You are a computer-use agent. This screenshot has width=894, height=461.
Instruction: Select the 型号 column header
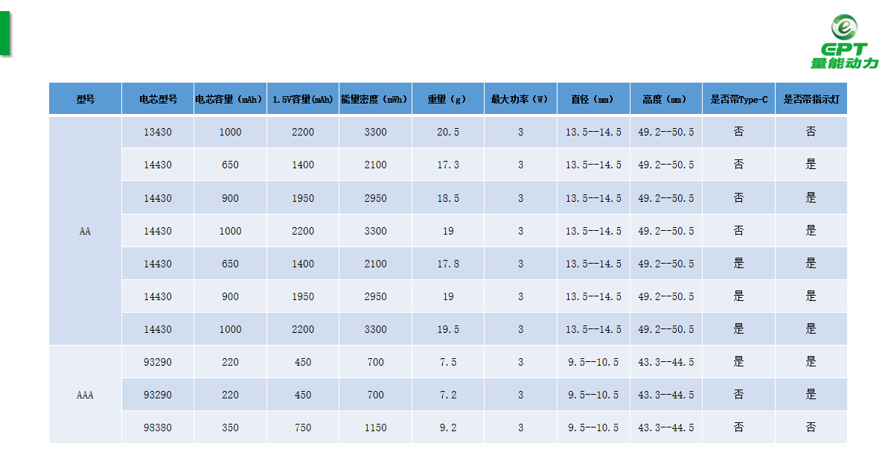pyautogui.click(x=86, y=98)
